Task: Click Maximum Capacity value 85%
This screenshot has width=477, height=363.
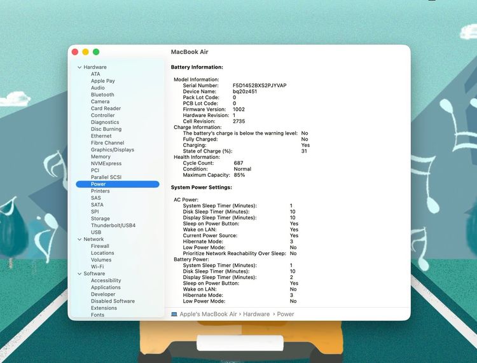Action: point(239,175)
